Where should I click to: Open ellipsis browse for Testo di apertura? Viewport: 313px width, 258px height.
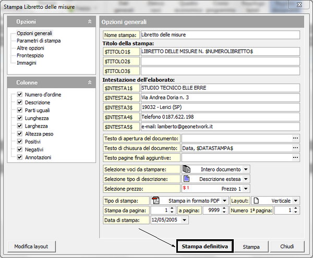click(x=296, y=138)
